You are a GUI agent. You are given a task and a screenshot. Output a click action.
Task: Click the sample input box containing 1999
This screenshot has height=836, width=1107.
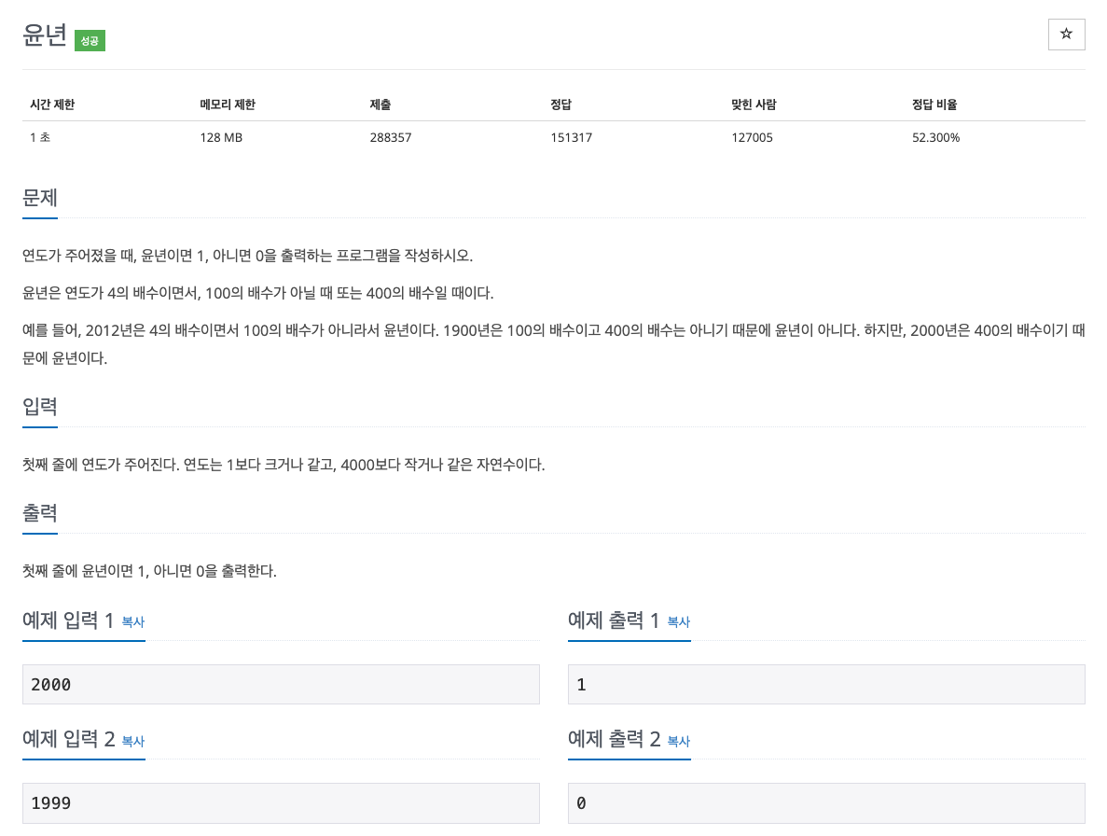(280, 802)
